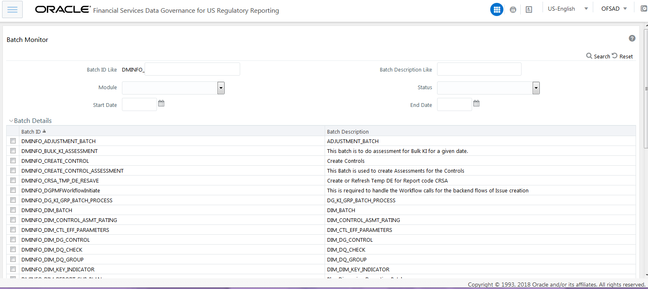648x289 pixels.
Task: Select DMINFO_DIM_DG_CONTROL checkbox
Action: click(13, 240)
